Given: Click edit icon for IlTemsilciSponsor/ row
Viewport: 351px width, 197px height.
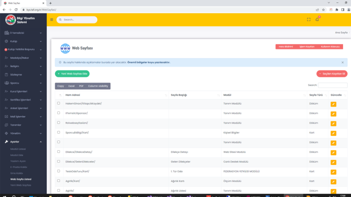Looking at the screenshot, I should coord(333,114).
